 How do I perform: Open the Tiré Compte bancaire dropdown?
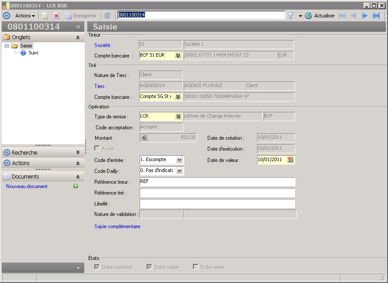point(178,97)
